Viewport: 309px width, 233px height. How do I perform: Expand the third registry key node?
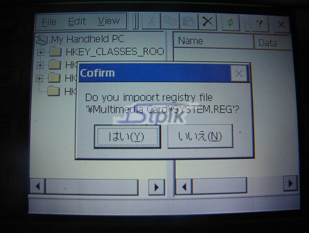(x=40, y=78)
